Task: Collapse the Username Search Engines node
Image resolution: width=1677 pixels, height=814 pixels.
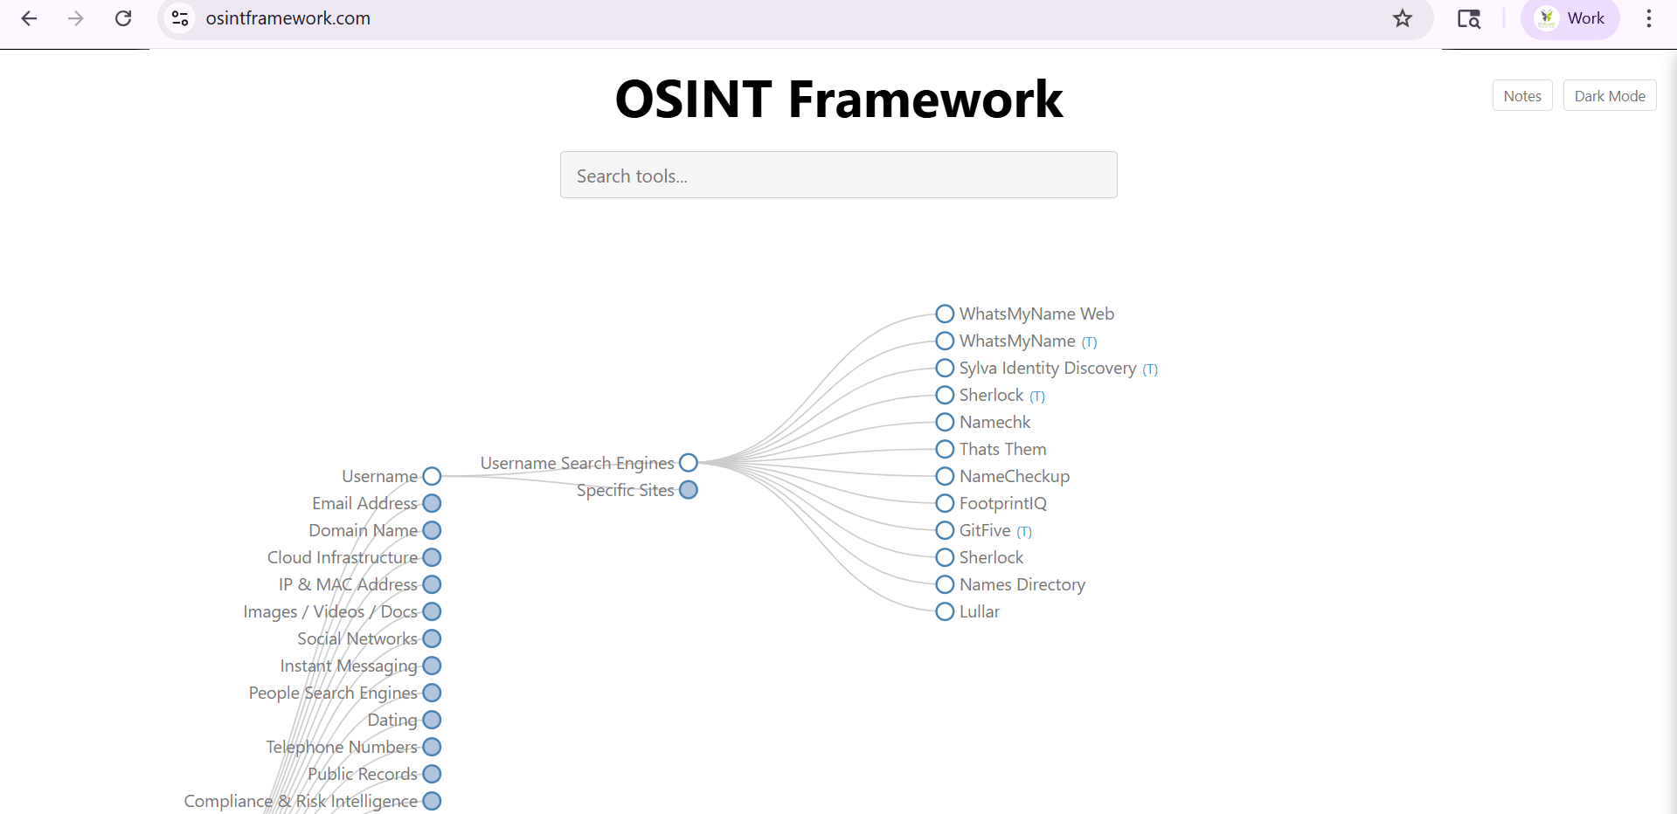Action: pyautogui.click(x=689, y=463)
